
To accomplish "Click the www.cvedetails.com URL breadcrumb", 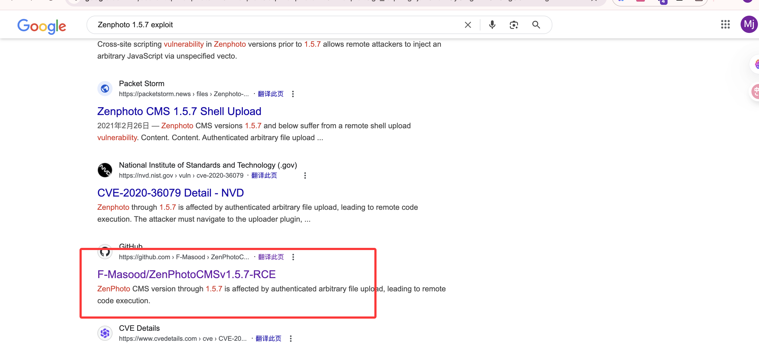I will tap(183, 339).
